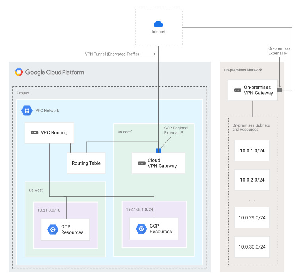This screenshot has height=280, width=300.
Task: Click the '...' ellipsis between subnets
Action: 252,200
